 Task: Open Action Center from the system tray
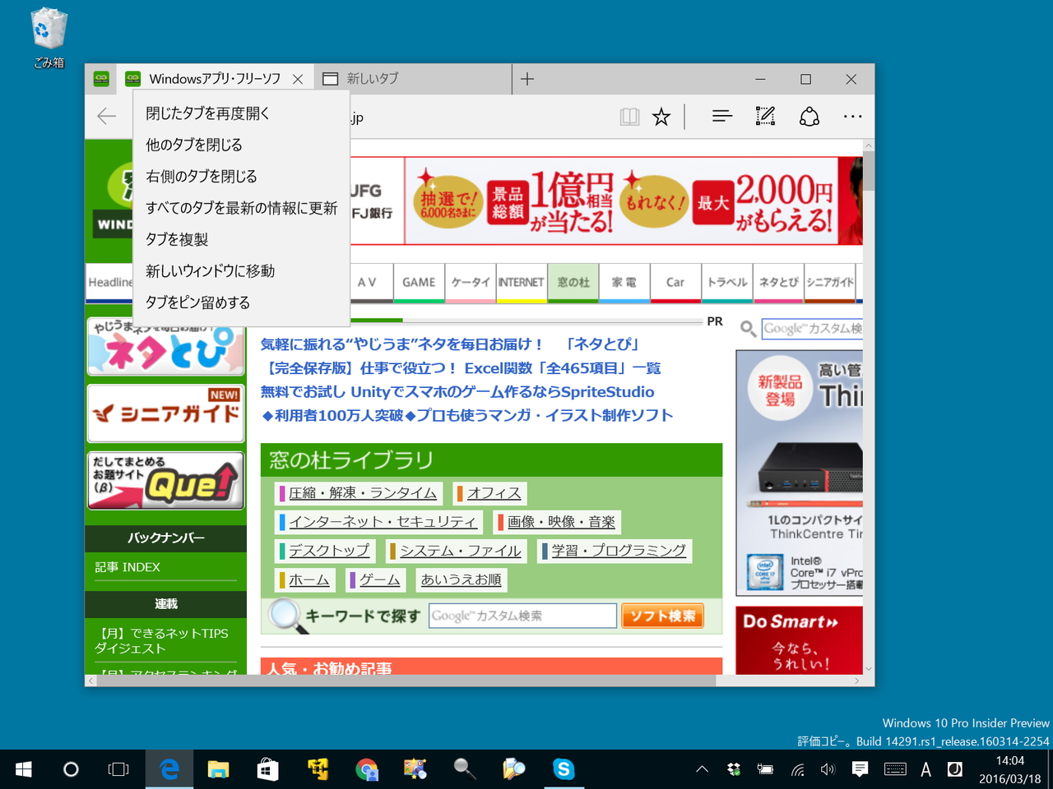(x=859, y=769)
